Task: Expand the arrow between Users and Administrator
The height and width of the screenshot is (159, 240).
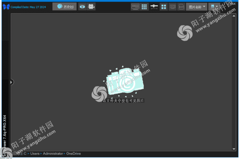Action: pos(41,154)
